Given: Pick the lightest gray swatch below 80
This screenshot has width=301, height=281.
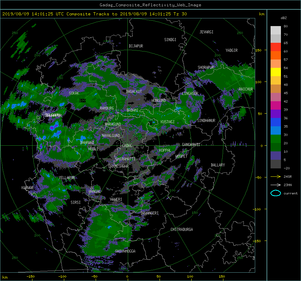Looking at the screenshot, I should [x=276, y=30].
